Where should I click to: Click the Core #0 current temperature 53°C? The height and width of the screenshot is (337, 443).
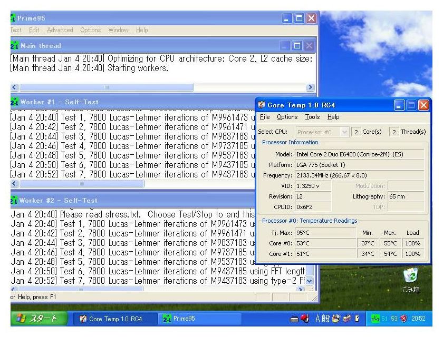pos(325,243)
